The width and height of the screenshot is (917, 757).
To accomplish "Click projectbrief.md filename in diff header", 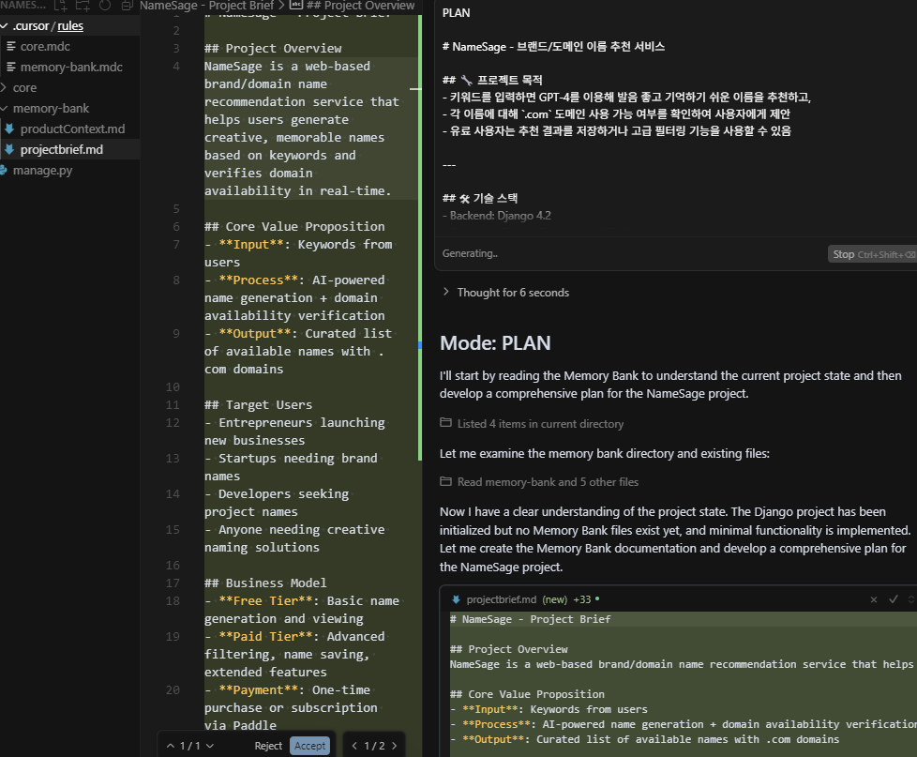I will tap(502, 599).
